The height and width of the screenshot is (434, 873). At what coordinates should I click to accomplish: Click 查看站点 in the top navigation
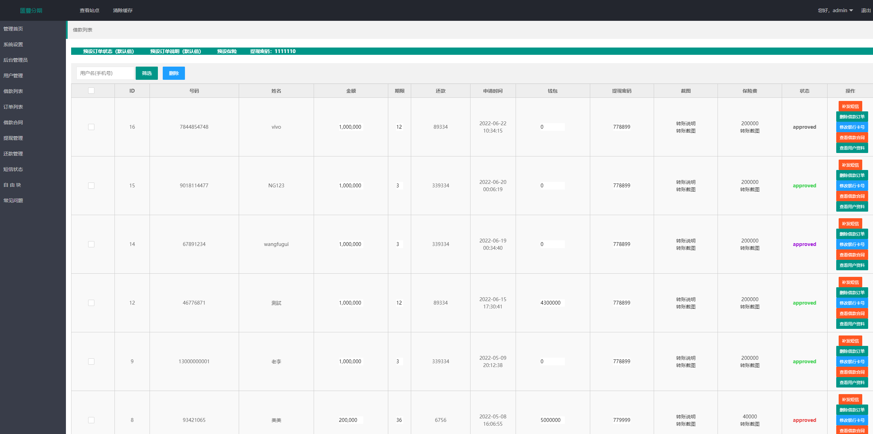click(x=90, y=10)
